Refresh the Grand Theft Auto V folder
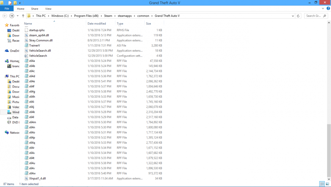Screen dimensions: 331x187 298,16
